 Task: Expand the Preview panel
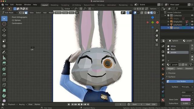172,73
